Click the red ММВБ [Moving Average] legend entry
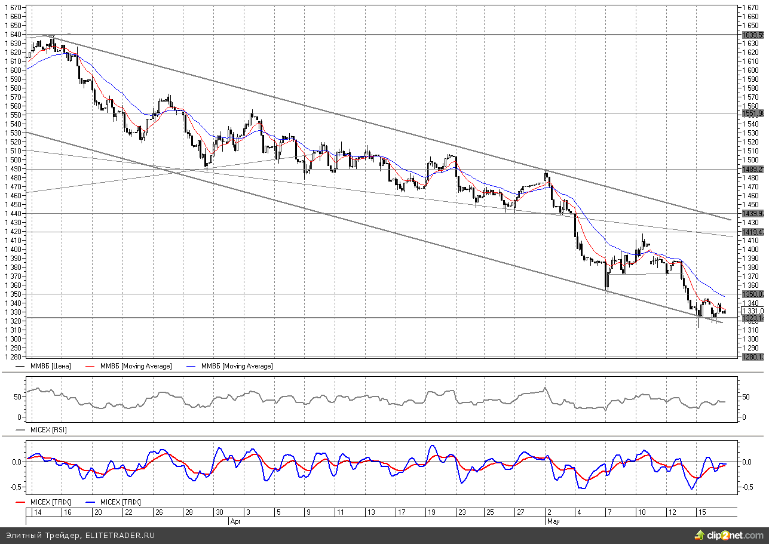Screen dimensions: 769x544 tap(136, 366)
